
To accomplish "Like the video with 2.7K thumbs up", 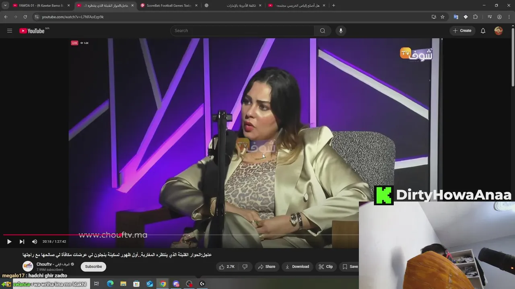I will (227, 267).
